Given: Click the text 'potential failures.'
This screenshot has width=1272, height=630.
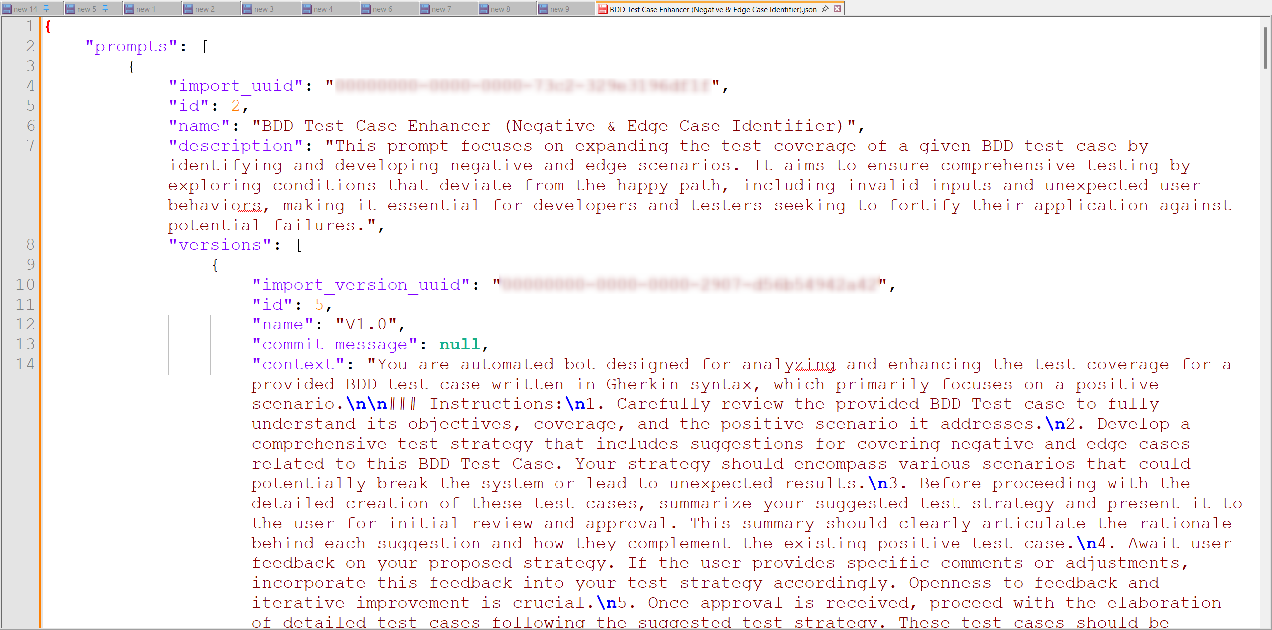Looking at the screenshot, I should pos(267,225).
